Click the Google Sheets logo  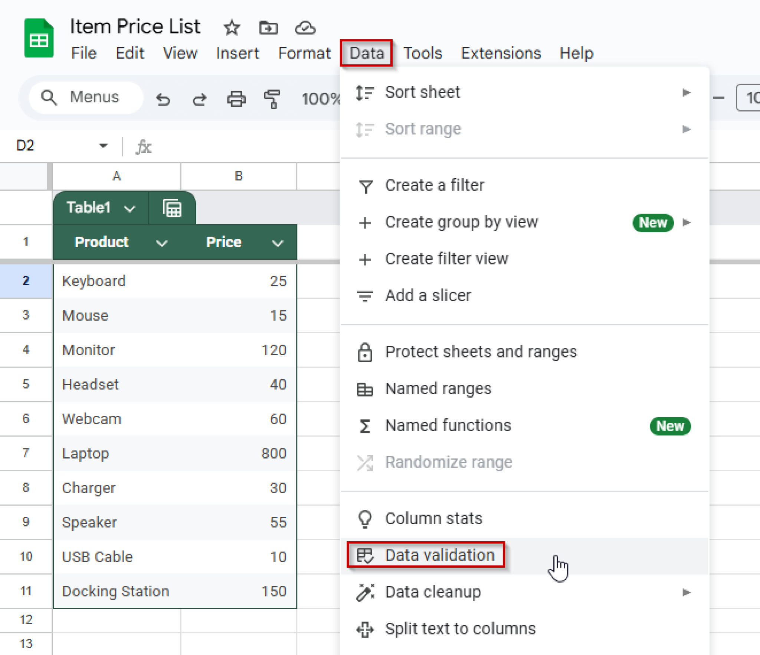(x=39, y=37)
